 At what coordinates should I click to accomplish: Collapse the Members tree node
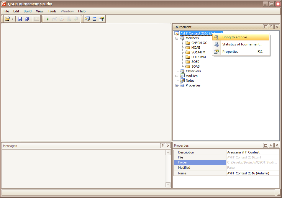[x=177, y=38]
